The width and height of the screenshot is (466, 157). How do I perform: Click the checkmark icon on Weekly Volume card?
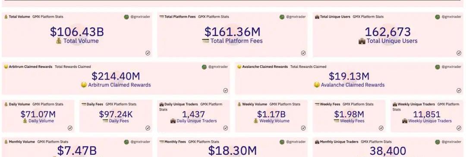click(x=303, y=128)
